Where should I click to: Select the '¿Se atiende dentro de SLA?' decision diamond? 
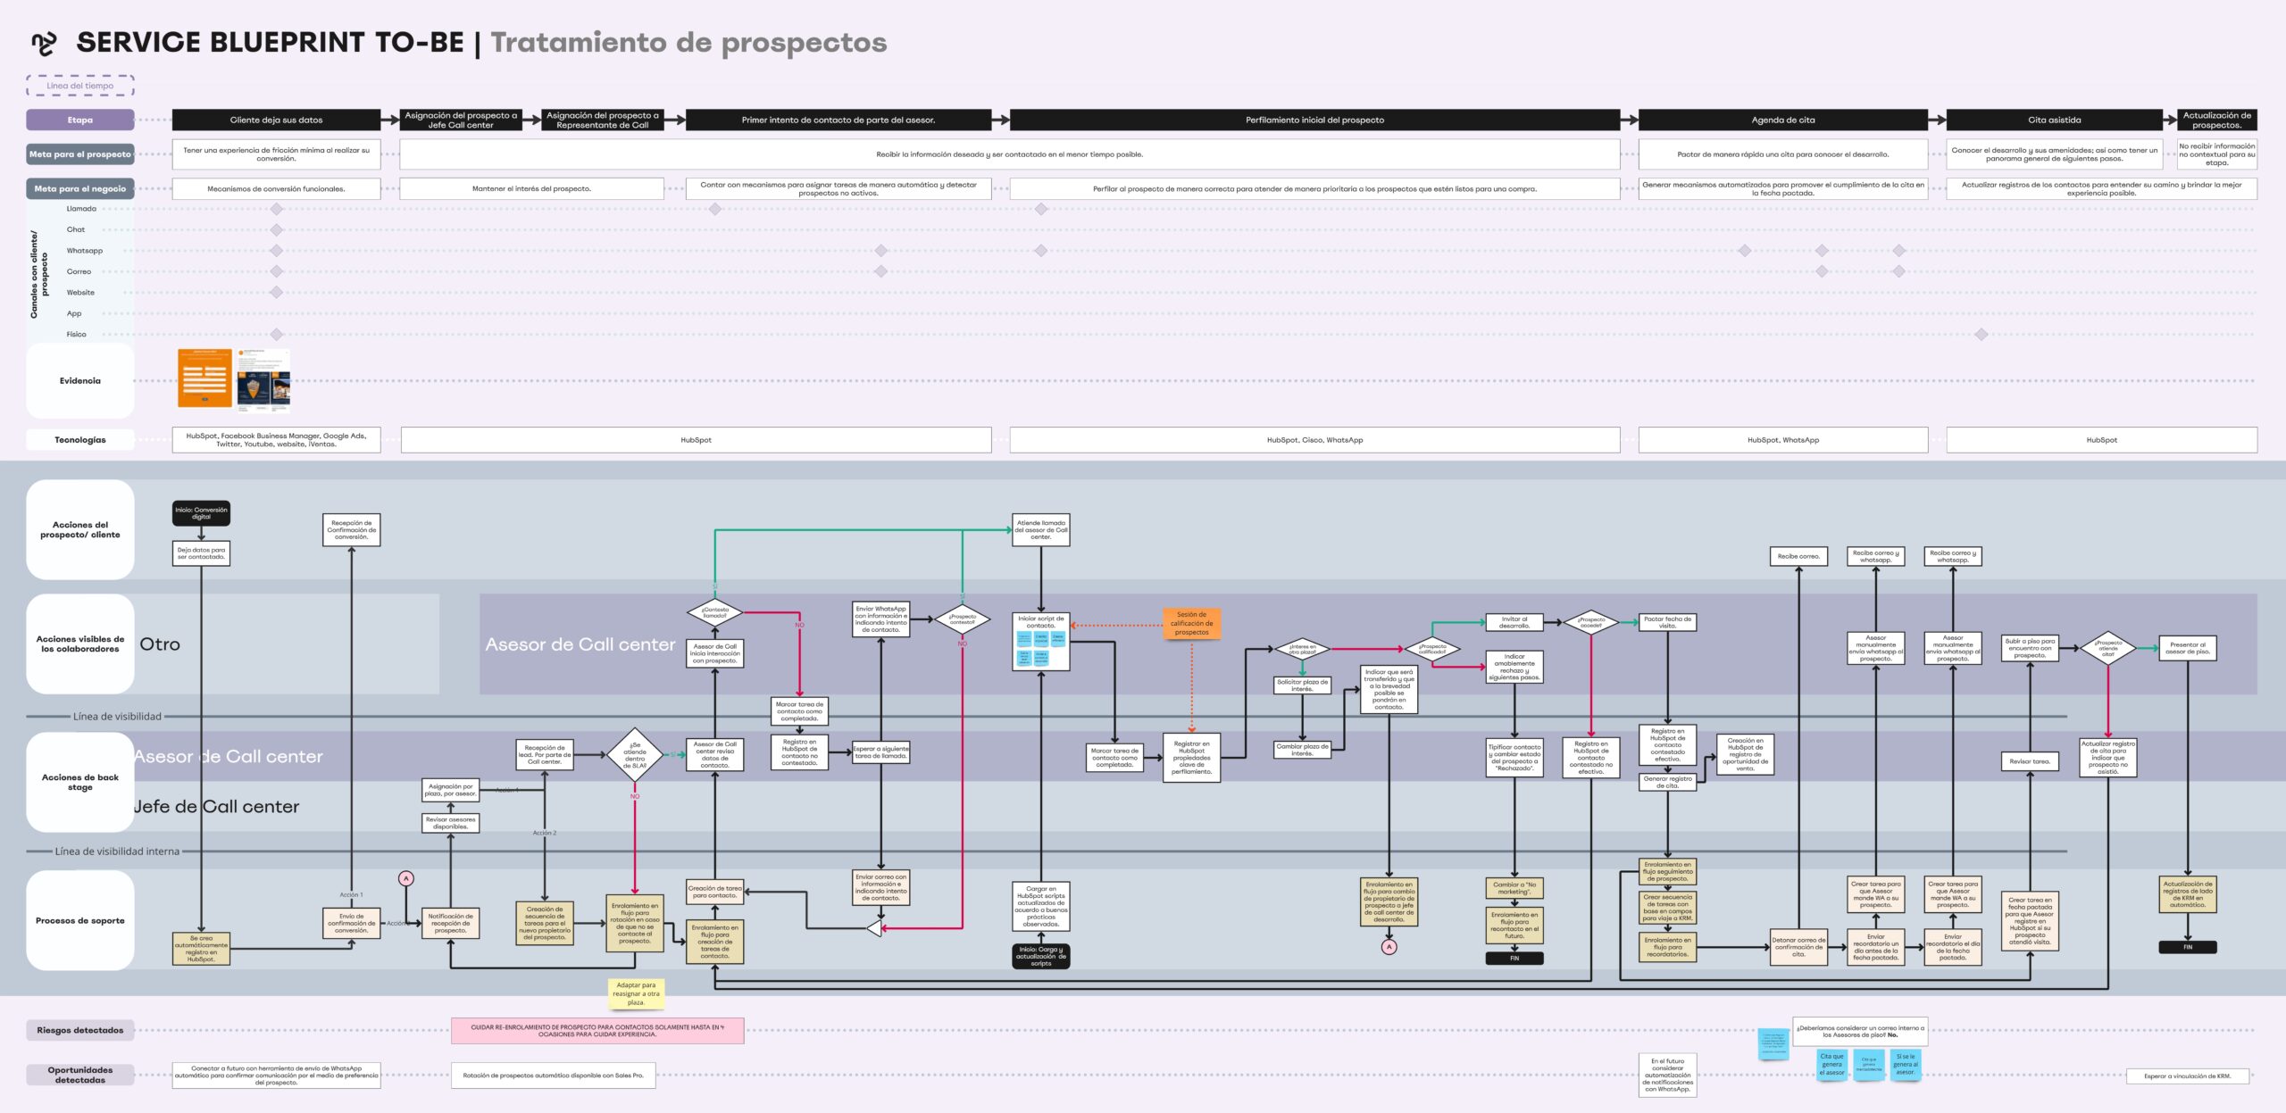coord(635,755)
